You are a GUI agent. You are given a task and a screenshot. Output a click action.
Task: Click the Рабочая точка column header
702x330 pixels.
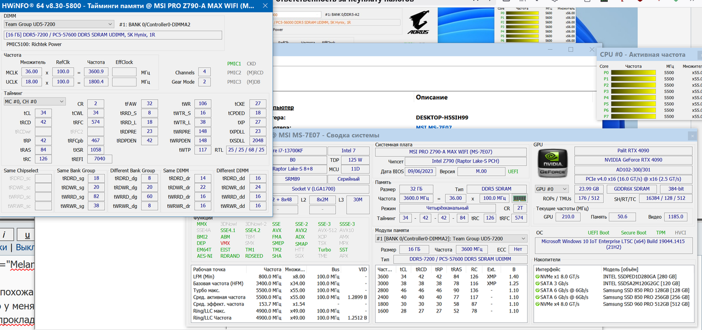(210, 269)
